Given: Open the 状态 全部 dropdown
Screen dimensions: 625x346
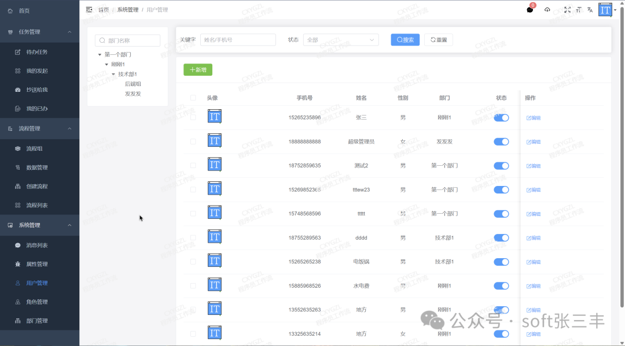Looking at the screenshot, I should [x=341, y=39].
